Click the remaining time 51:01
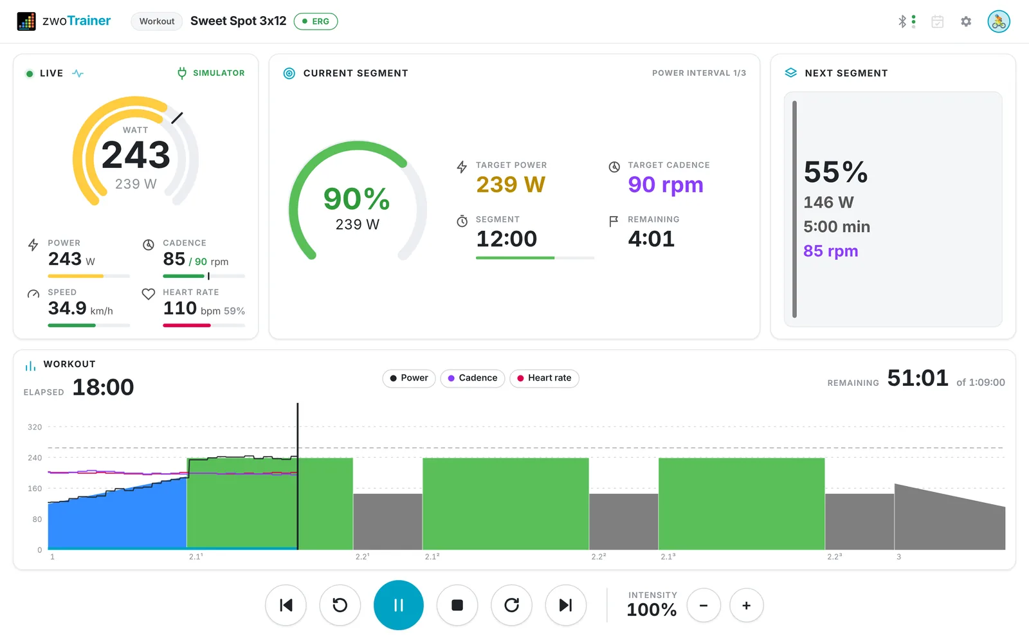Screen dimensions: 1029x643 [918, 378]
